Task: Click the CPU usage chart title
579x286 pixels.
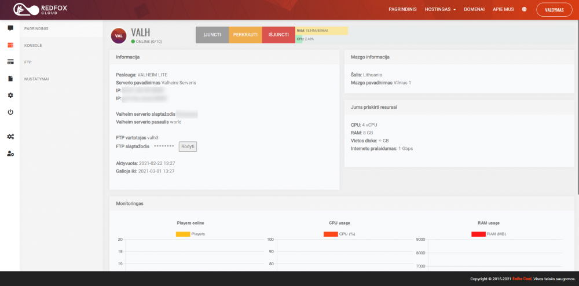Action: (x=339, y=223)
